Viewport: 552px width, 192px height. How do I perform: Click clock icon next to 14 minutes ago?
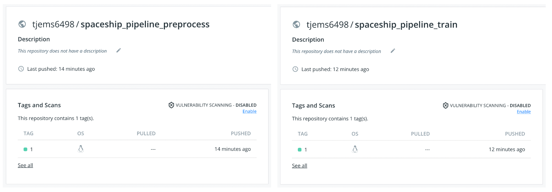pyautogui.click(x=21, y=69)
